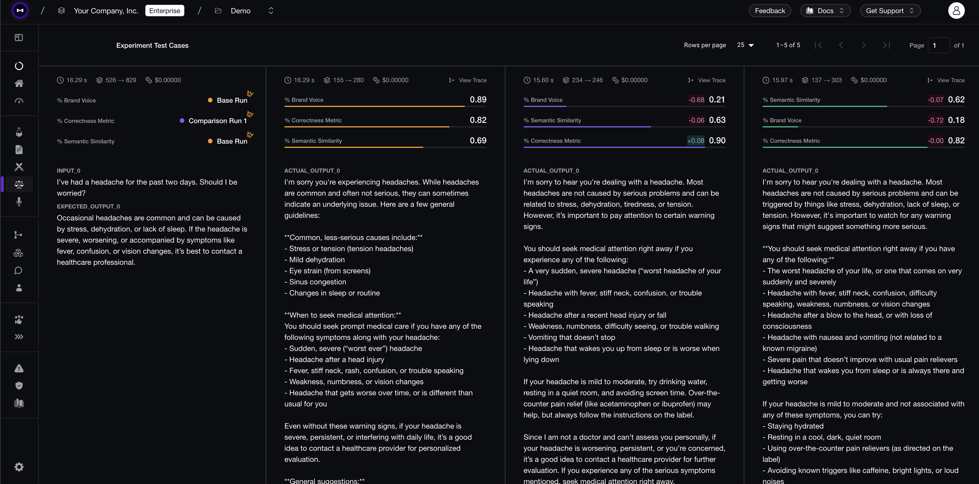Expand the Rows per page dropdown
This screenshot has height=484, width=979.
pos(745,45)
